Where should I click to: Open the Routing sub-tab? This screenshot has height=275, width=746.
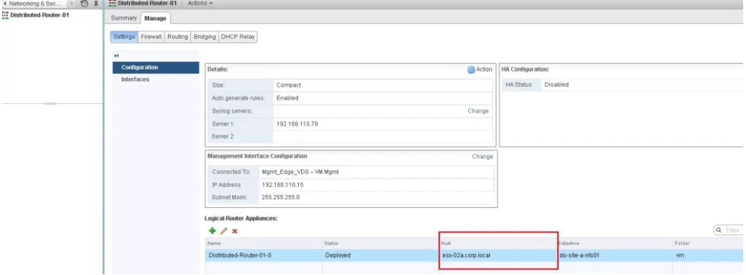[x=178, y=36]
